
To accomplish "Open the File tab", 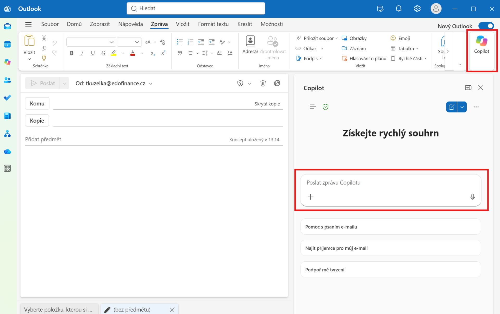I will [50, 24].
